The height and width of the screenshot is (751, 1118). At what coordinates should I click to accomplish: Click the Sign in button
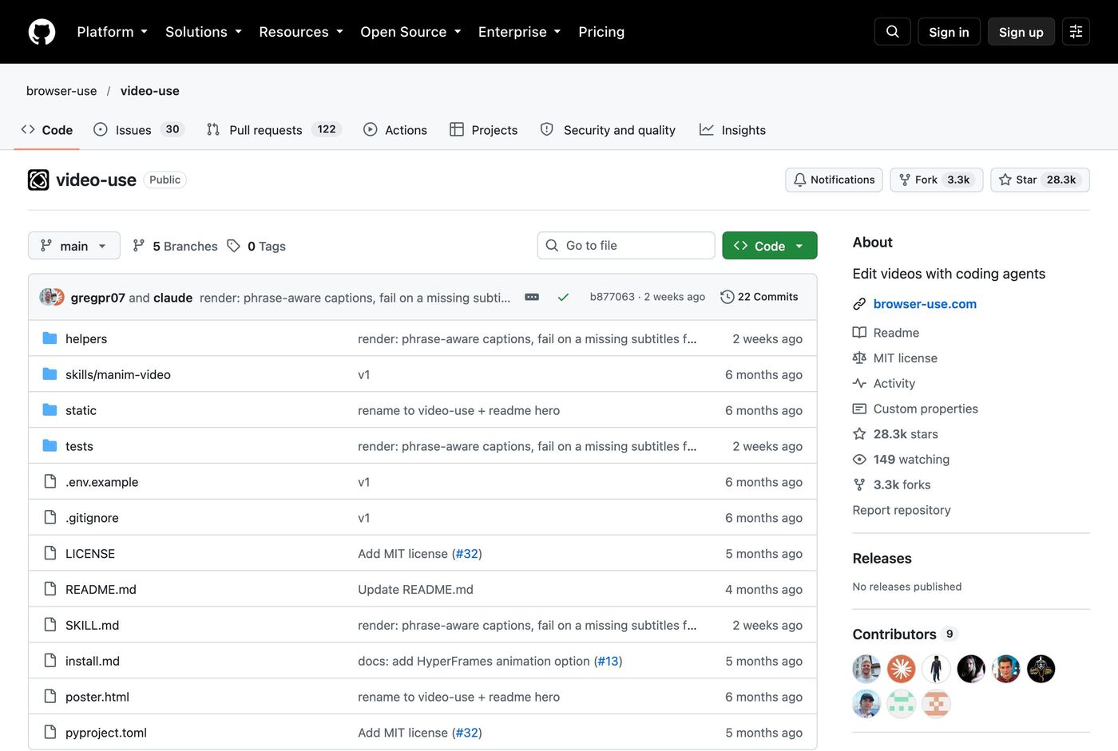click(949, 32)
